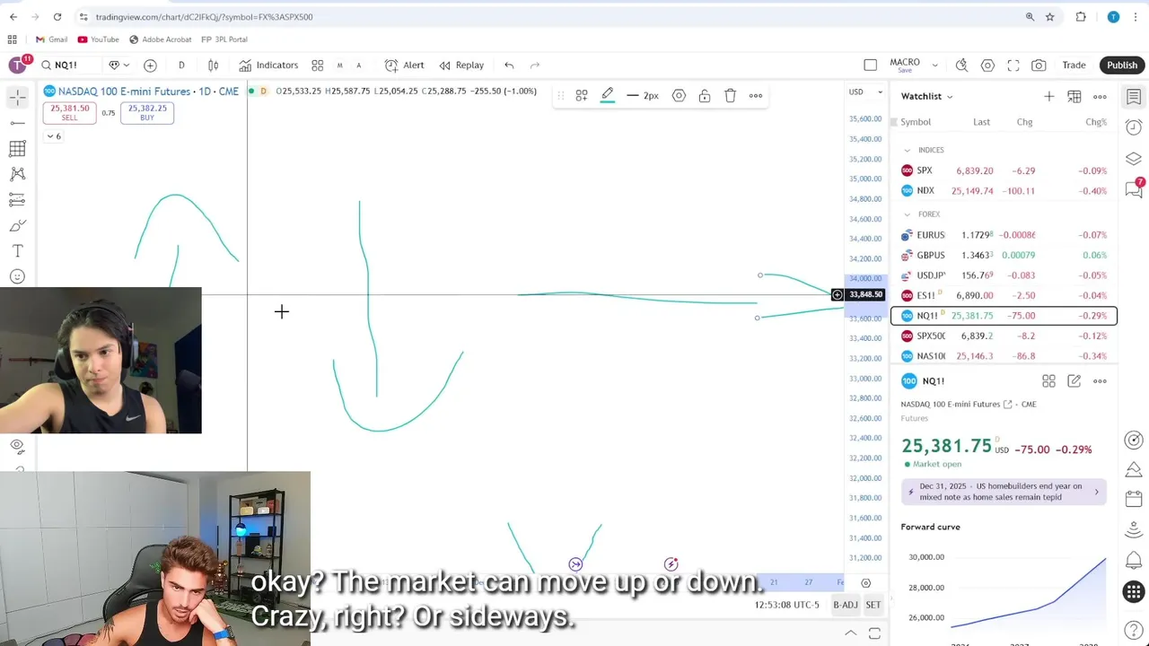Viewport: 1149px width, 646px height.
Task: Open the Gann and Fibonacci tools
Action: coord(17,148)
